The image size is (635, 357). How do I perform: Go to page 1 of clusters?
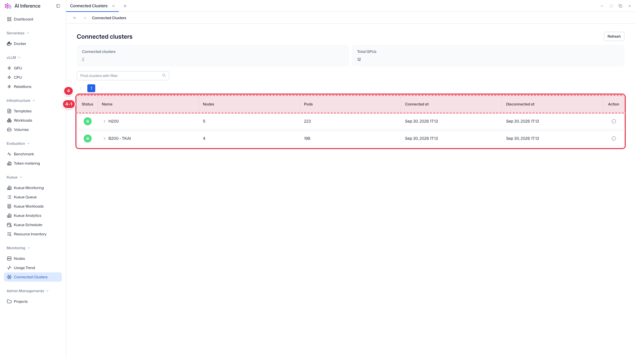point(91,88)
